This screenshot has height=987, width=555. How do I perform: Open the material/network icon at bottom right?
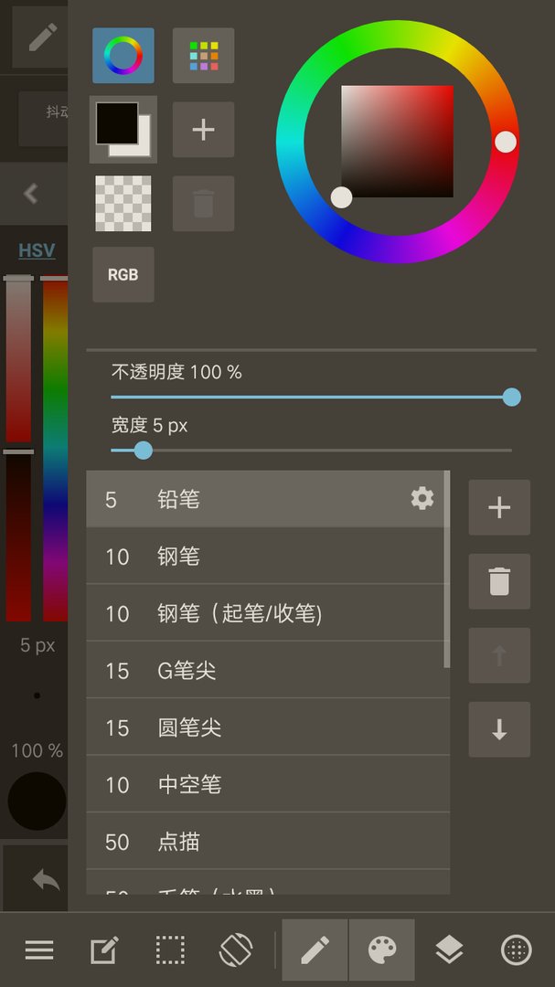point(517,950)
